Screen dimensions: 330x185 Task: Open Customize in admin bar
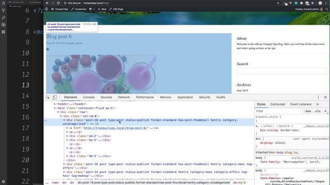coord(79,9)
